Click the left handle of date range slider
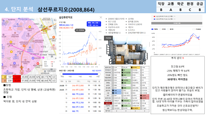 click(x=61, y=74)
